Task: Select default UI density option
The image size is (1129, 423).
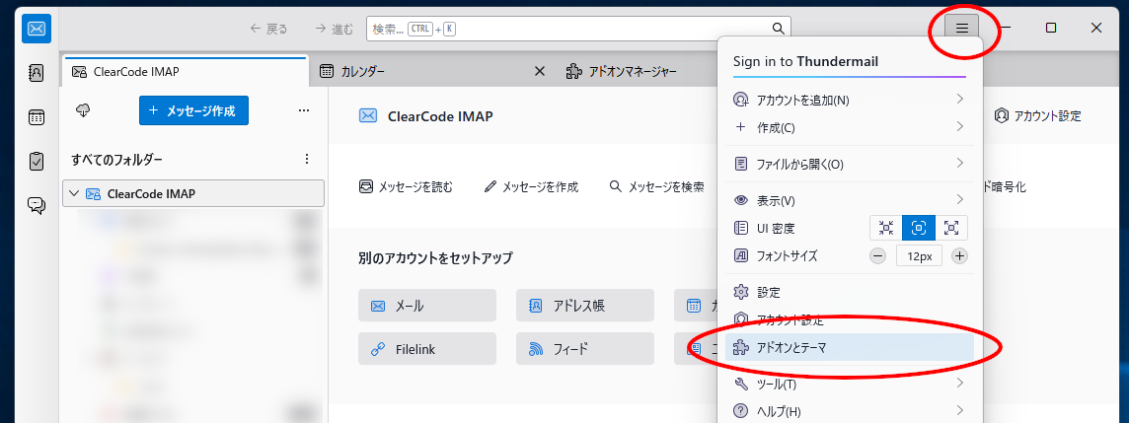Action: tap(918, 228)
